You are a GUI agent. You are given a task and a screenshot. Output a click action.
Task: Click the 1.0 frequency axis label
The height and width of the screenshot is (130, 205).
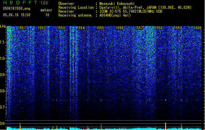[x=3, y=58]
